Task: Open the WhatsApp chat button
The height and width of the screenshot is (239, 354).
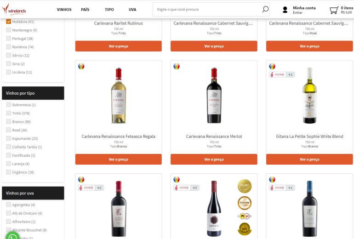Action: coord(12,236)
